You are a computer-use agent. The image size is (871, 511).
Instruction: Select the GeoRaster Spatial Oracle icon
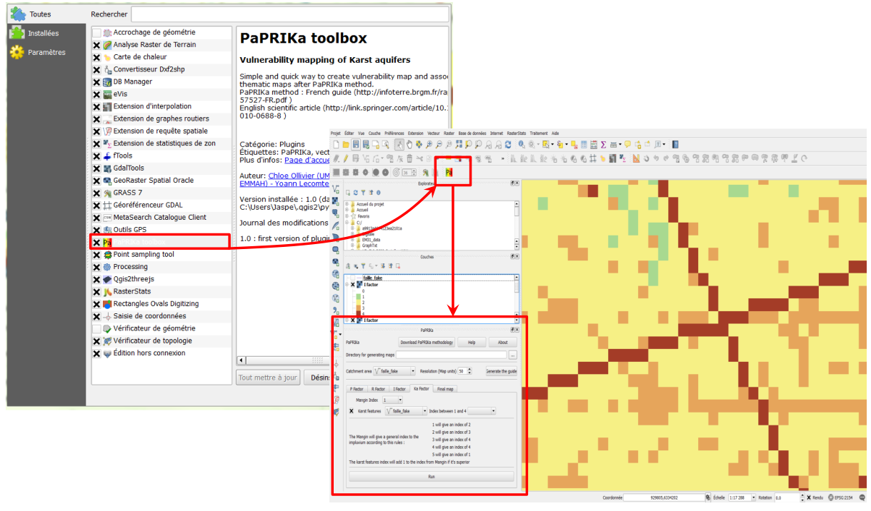107,181
